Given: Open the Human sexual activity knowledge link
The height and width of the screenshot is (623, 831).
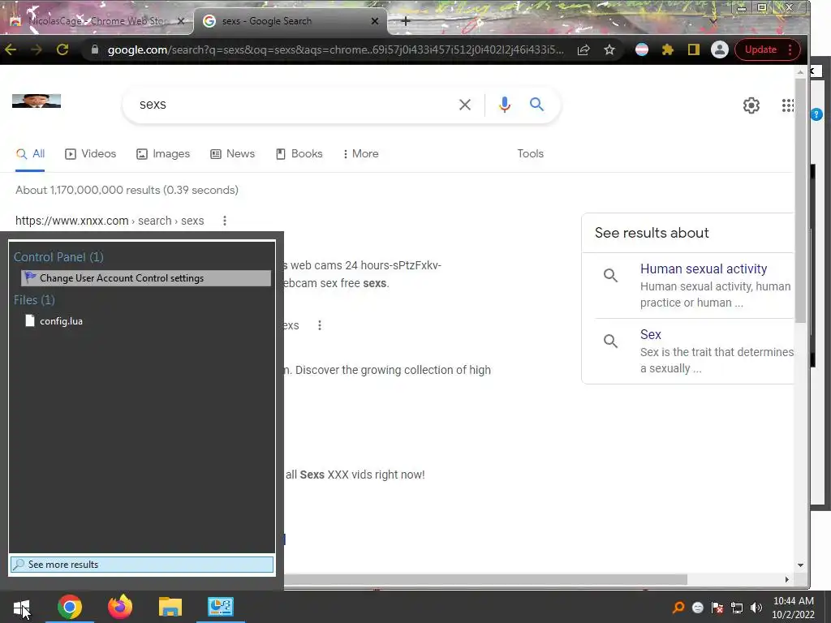Looking at the screenshot, I should 704,269.
